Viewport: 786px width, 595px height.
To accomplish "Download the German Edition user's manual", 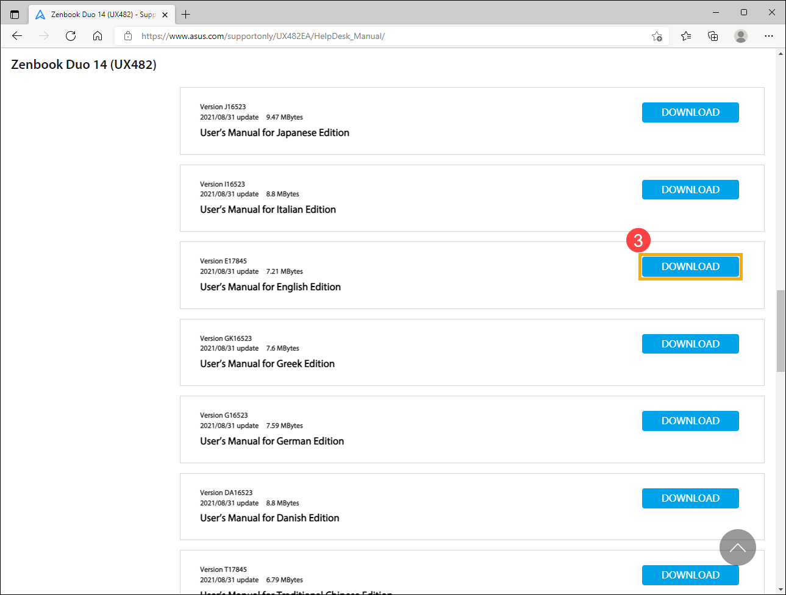I will (x=690, y=421).
